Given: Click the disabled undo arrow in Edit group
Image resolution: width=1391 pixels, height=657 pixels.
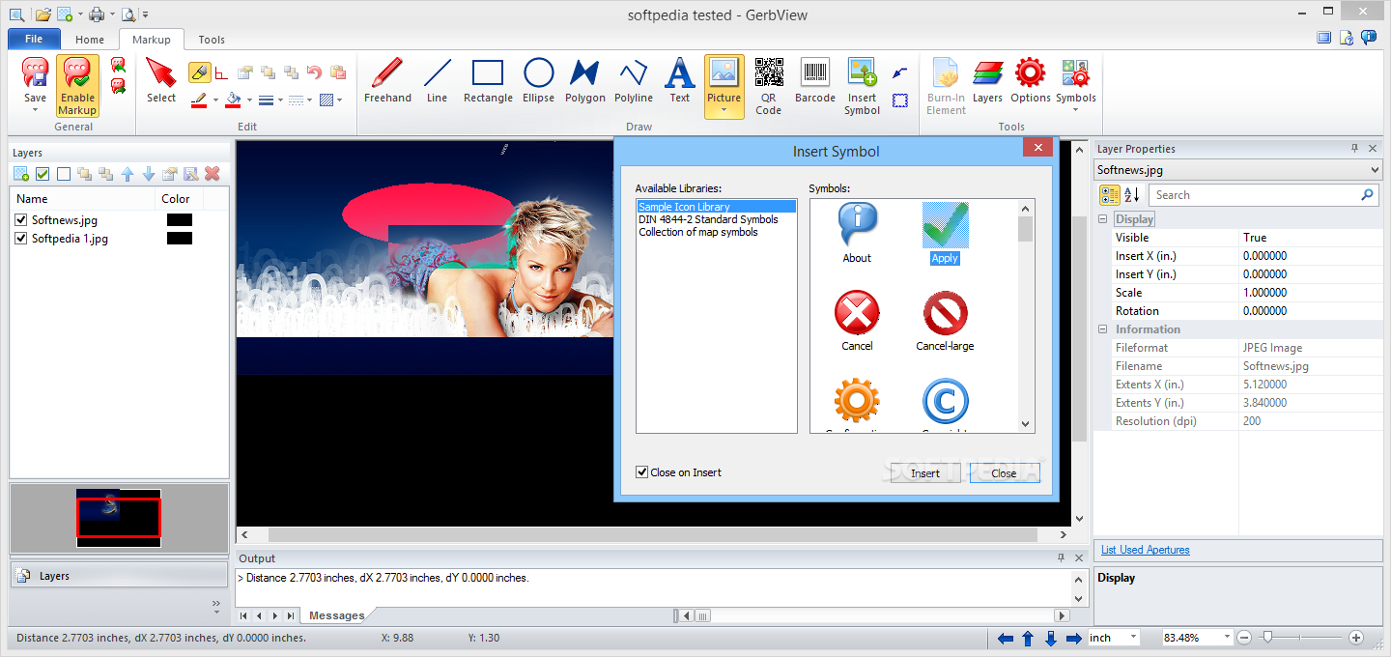Looking at the screenshot, I should coord(314,71).
